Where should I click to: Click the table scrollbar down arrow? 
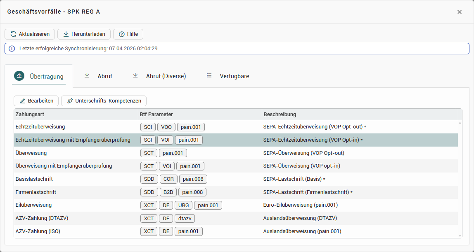click(x=460, y=236)
